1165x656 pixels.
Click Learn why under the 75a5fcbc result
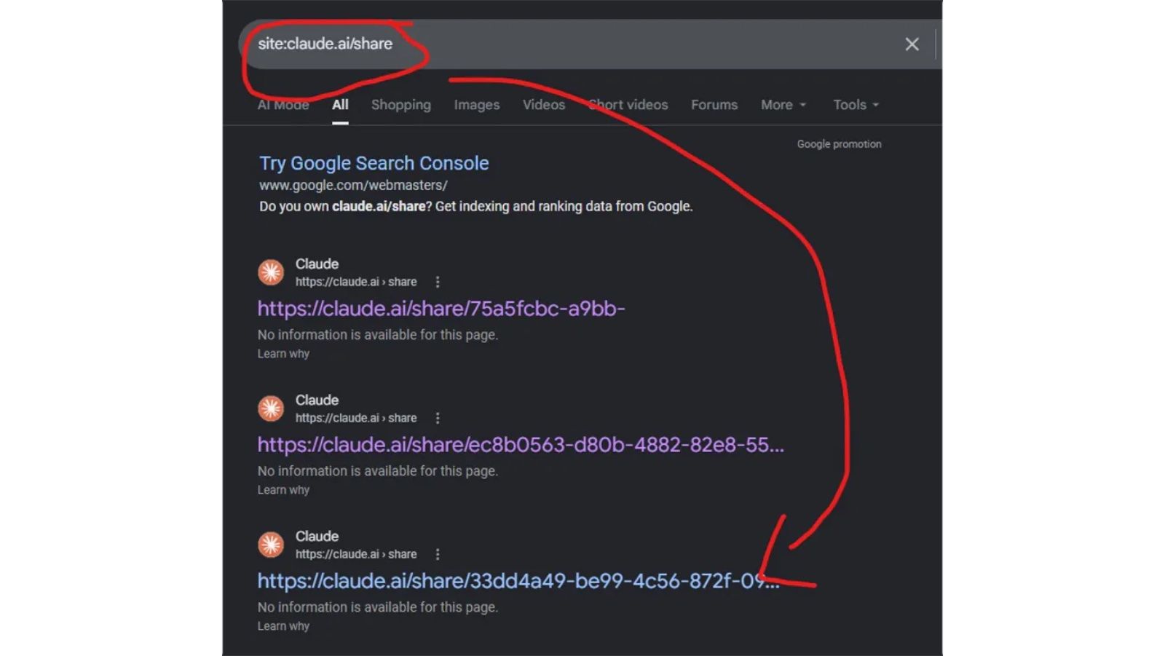[x=283, y=354]
